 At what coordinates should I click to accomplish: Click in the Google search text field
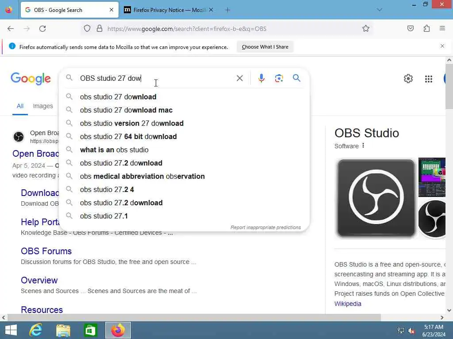point(156,78)
